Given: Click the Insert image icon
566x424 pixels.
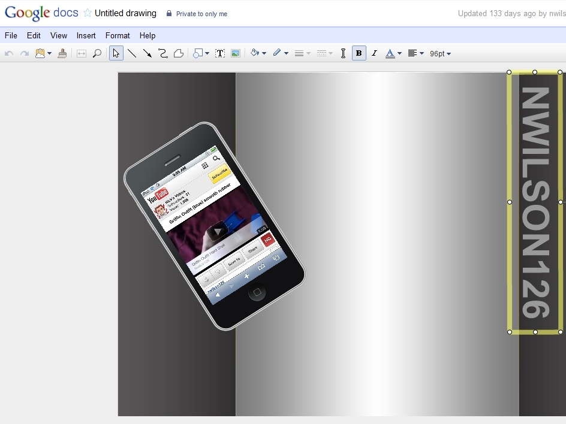Looking at the screenshot, I should [236, 53].
